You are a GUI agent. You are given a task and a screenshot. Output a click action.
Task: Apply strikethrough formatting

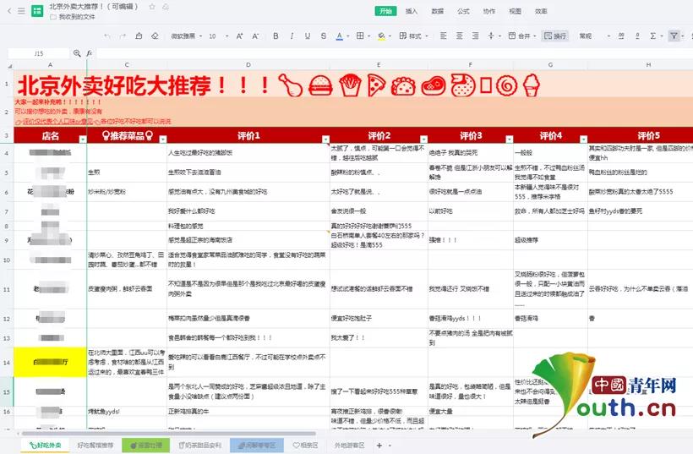click(320, 36)
